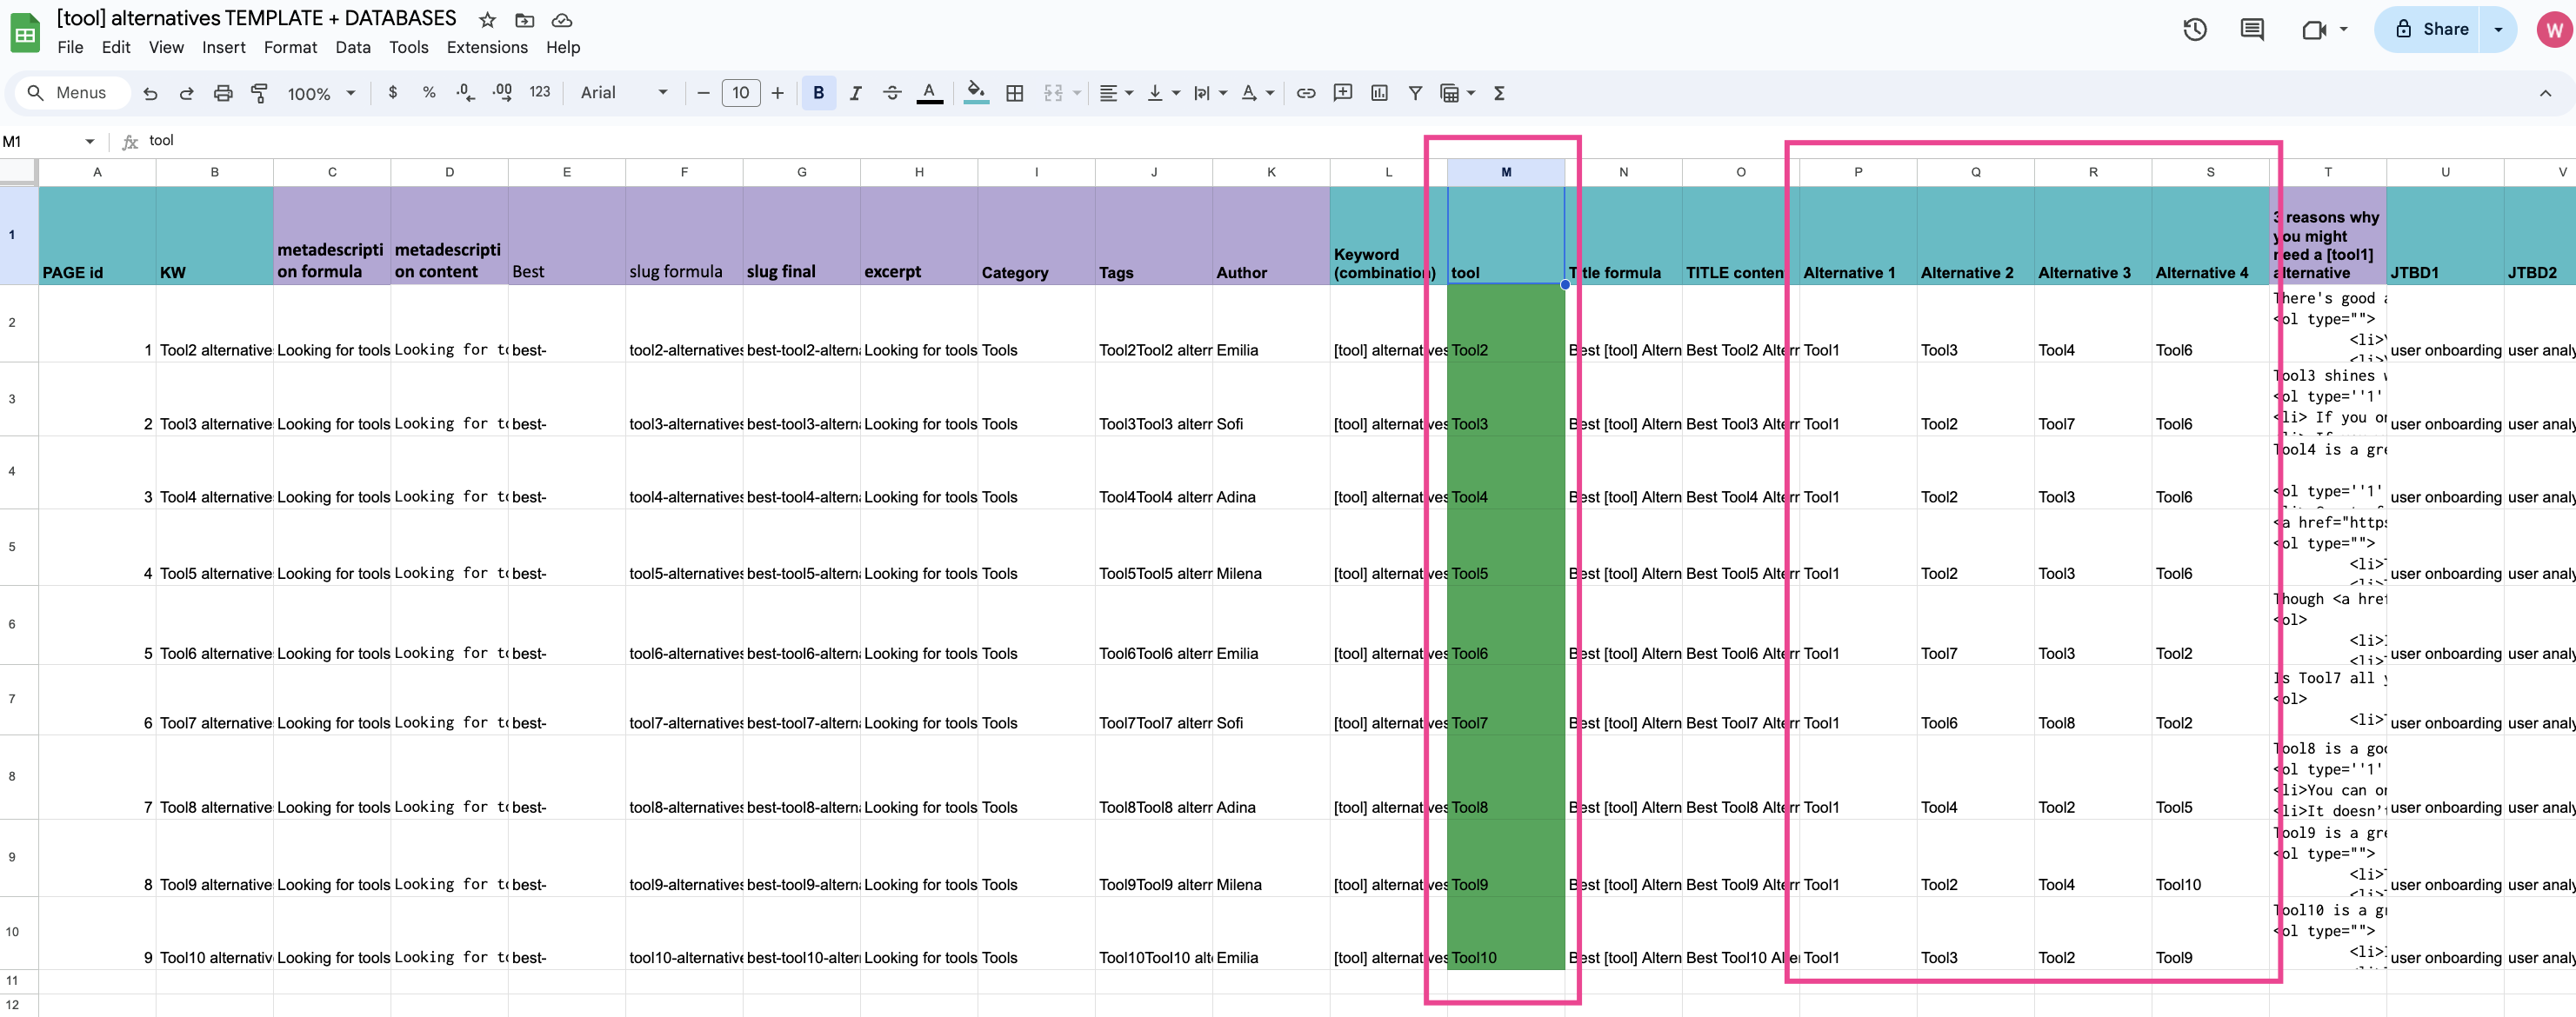The image size is (2576, 1017).
Task: Open the zoom level dropdown
Action: (x=321, y=93)
